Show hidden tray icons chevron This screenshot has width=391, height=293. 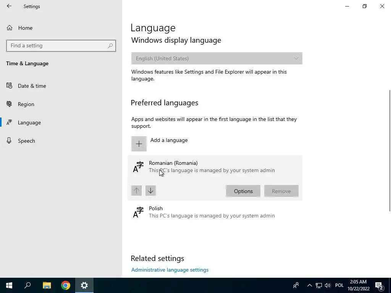309,285
